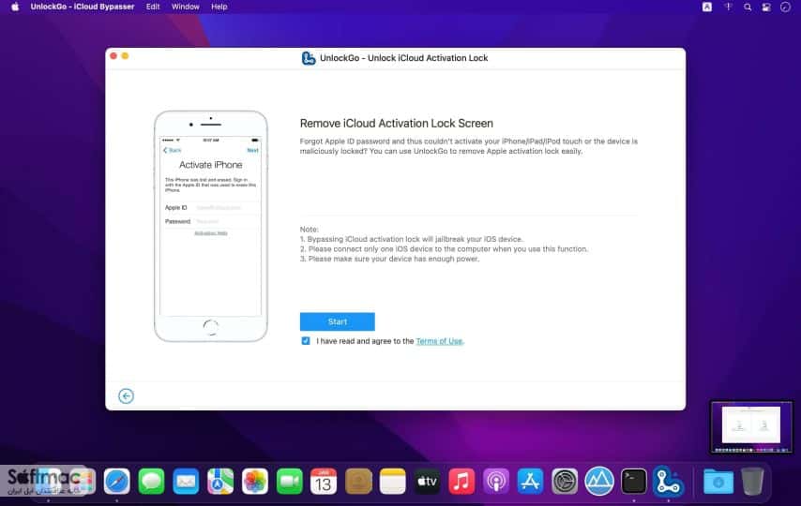Open Control Center from the menu bar
The width and height of the screenshot is (801, 506).
tap(766, 7)
